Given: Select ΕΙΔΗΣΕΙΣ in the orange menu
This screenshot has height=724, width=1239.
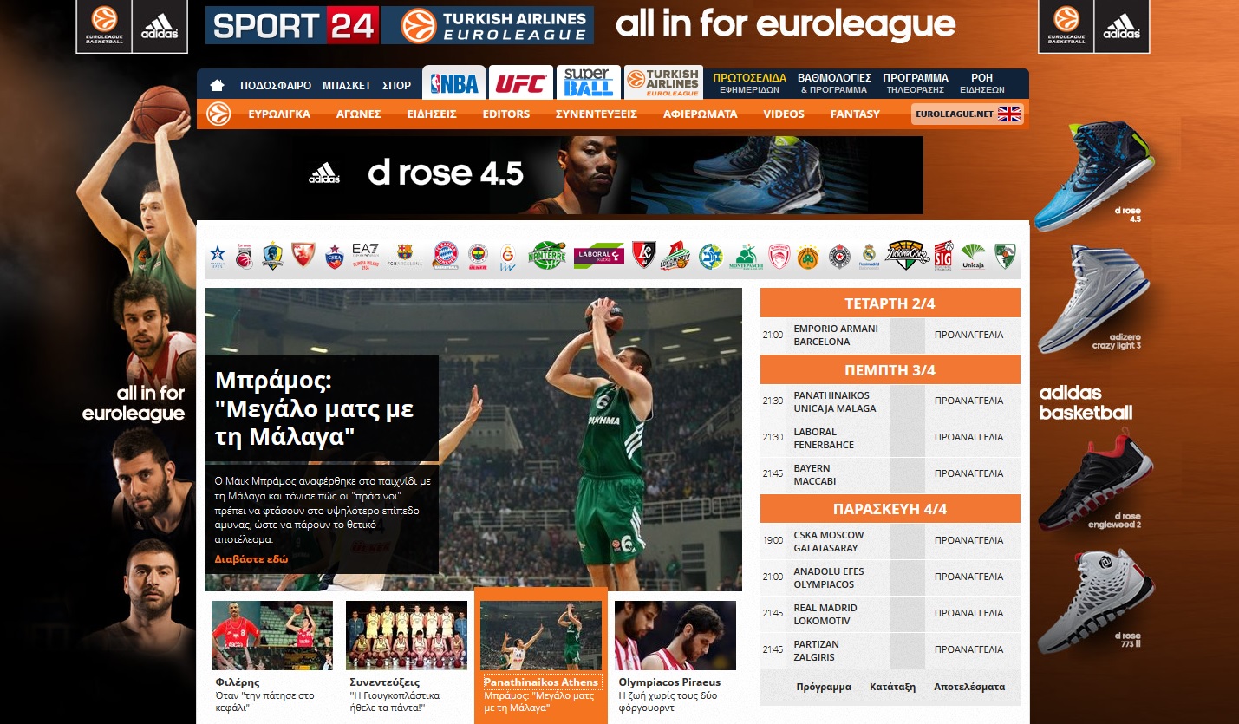Looking at the screenshot, I should pyautogui.click(x=432, y=114).
